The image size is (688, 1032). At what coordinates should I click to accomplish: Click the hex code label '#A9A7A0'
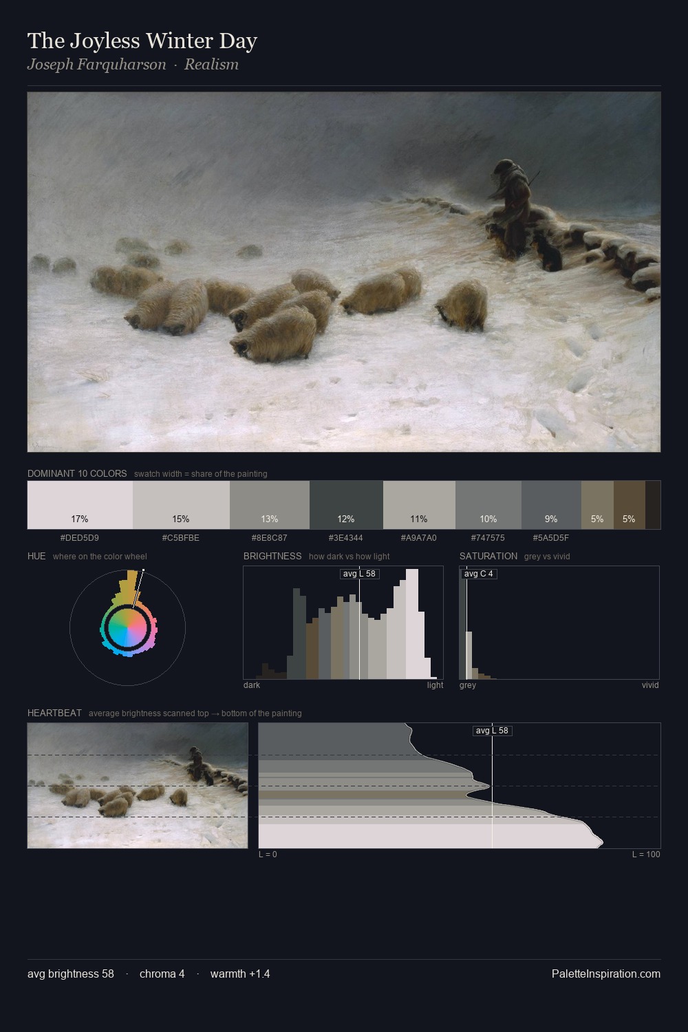tap(419, 538)
